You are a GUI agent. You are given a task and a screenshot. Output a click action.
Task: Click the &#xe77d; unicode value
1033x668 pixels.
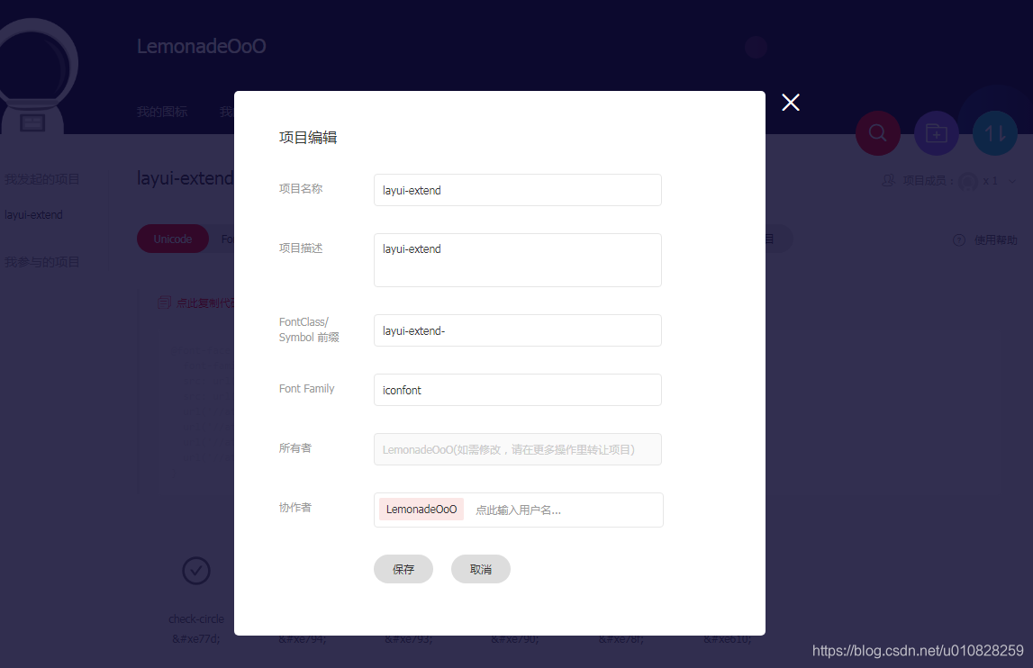[x=196, y=638]
